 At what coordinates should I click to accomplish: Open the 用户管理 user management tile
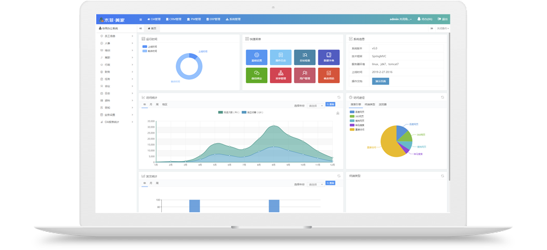304,75
